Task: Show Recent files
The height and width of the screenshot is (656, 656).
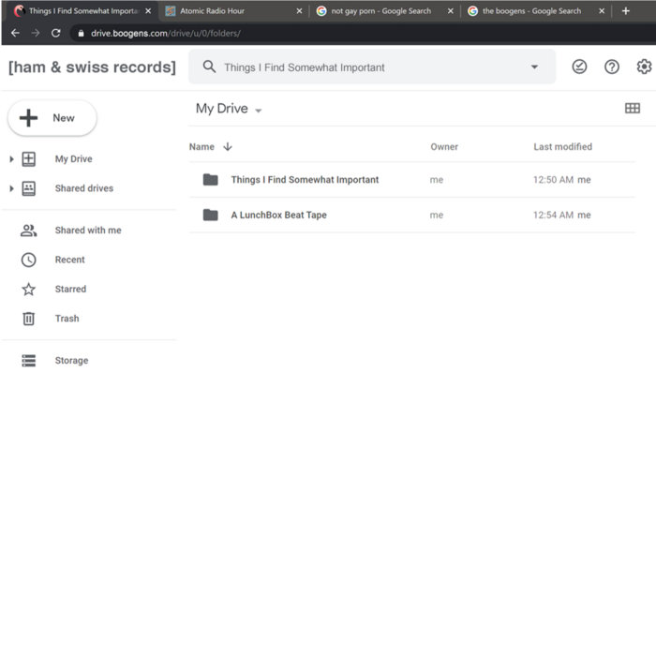Action: click(69, 260)
